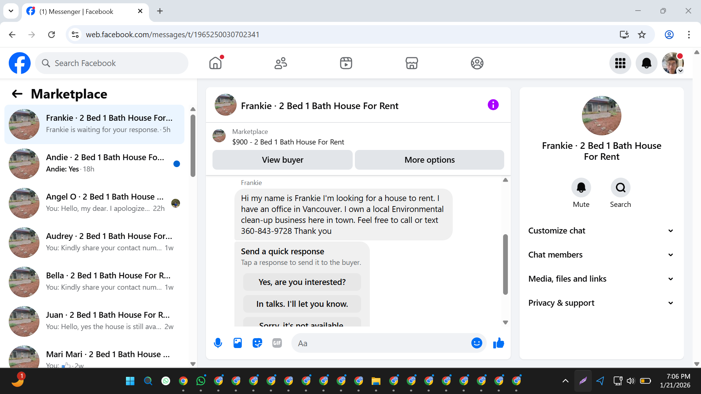This screenshot has height=394, width=701.
Task: Click the voice clip microphone icon
Action: click(x=218, y=343)
